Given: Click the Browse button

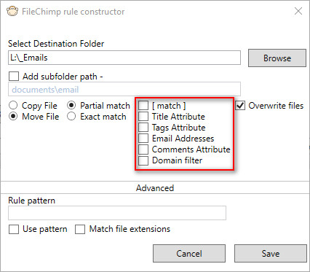Looking at the screenshot, I should pos(277,58).
